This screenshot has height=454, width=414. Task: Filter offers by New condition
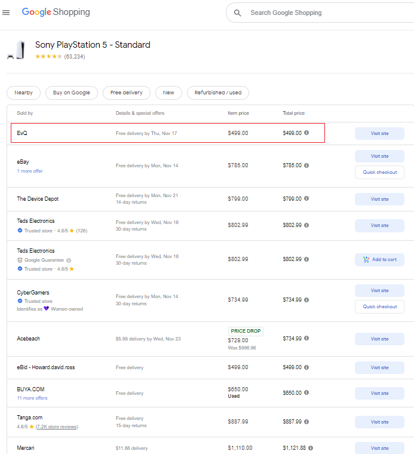pos(168,93)
